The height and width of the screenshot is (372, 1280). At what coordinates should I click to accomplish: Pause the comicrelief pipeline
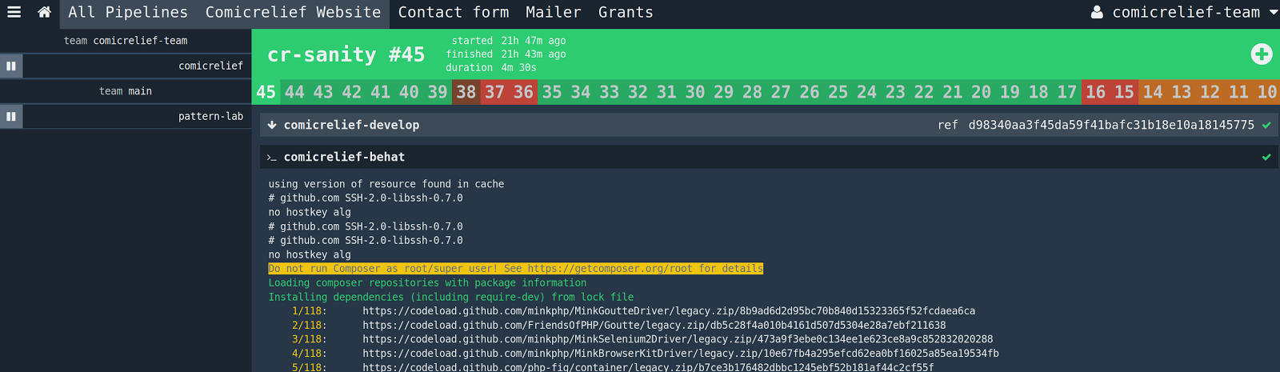[11, 66]
